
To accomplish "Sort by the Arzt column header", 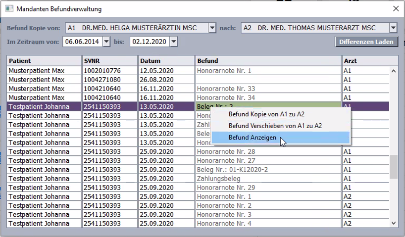I will [370, 61].
